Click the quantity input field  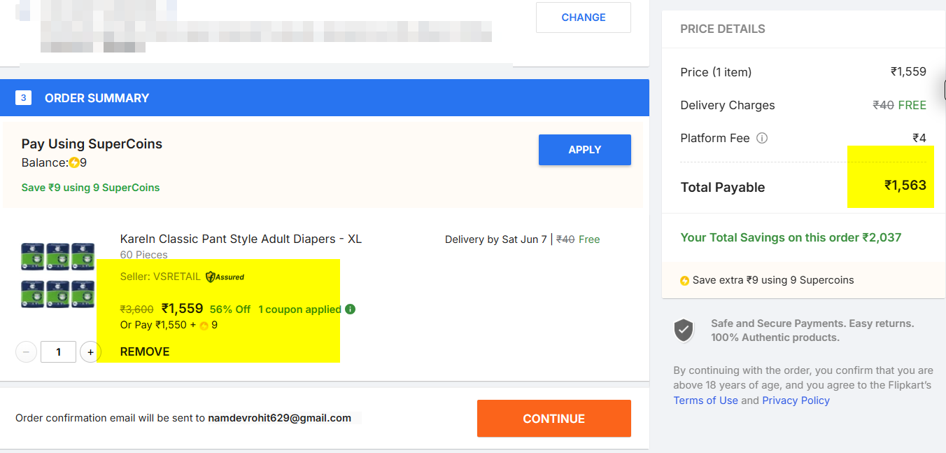58,351
